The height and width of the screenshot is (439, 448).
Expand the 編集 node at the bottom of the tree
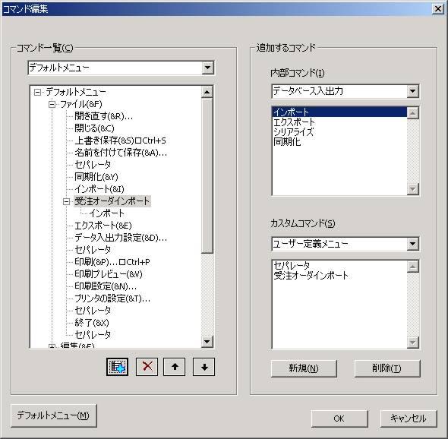pos(52,346)
